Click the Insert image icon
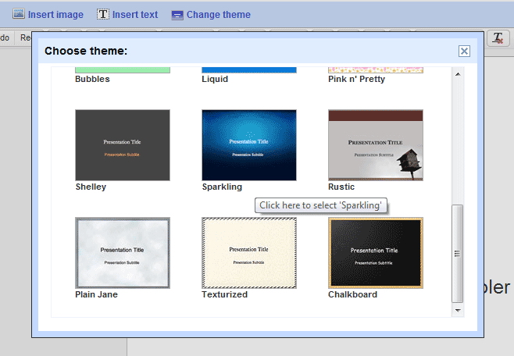This screenshot has width=514, height=356. 19,14
